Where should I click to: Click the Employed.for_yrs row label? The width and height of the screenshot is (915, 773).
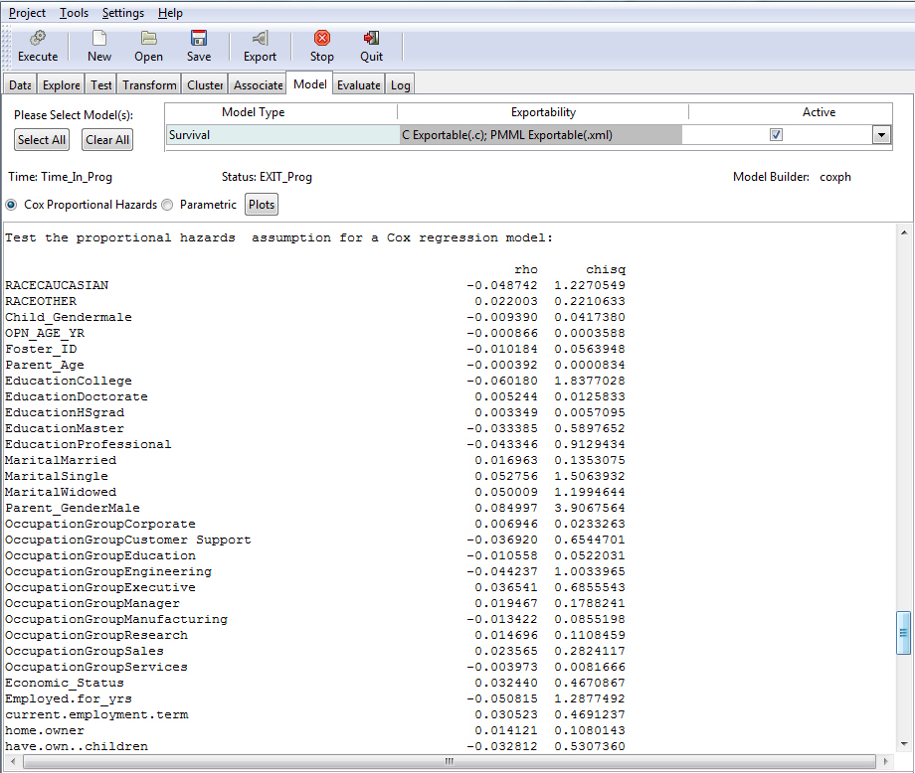69,698
